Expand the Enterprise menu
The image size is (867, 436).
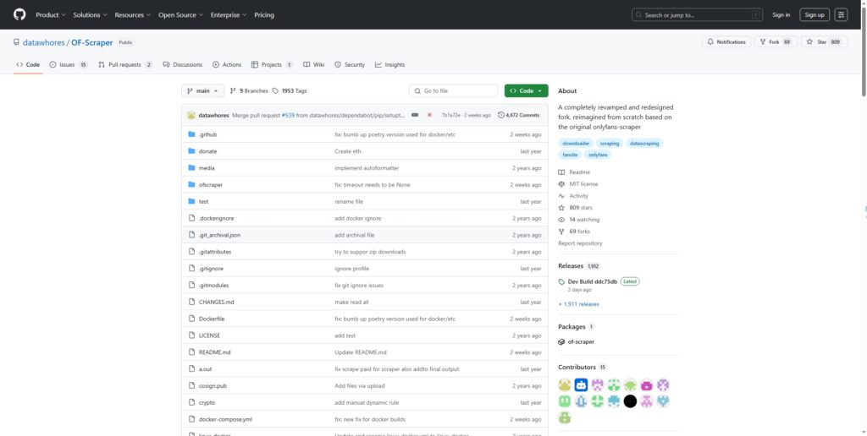click(229, 15)
